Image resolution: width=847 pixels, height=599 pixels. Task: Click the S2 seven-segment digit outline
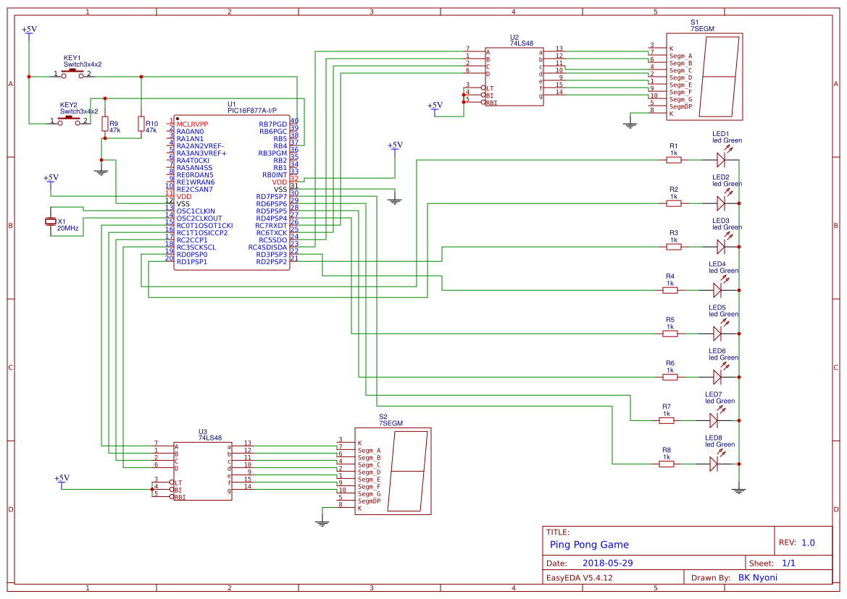[x=408, y=471]
